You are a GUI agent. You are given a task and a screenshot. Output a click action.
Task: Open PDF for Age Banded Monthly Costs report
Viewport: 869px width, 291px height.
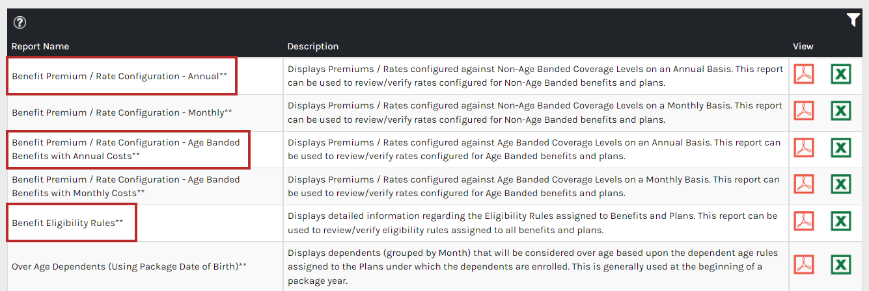[804, 184]
